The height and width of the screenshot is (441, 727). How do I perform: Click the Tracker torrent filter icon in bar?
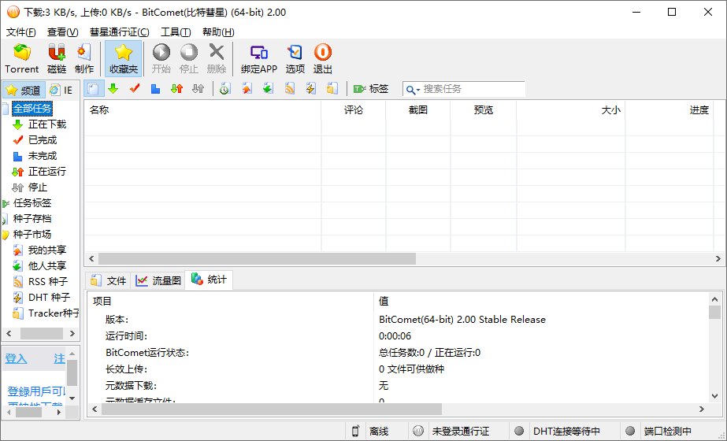click(x=332, y=88)
